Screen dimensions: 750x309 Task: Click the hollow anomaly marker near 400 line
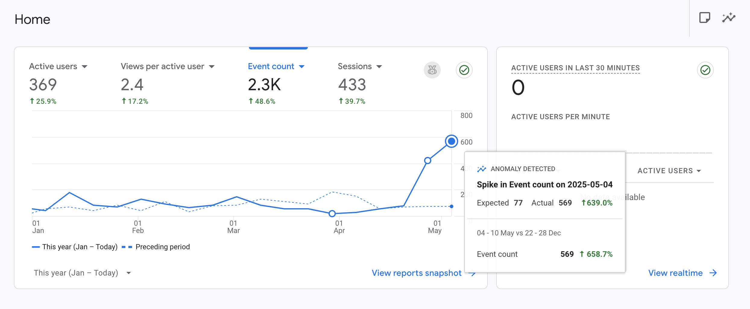427,161
